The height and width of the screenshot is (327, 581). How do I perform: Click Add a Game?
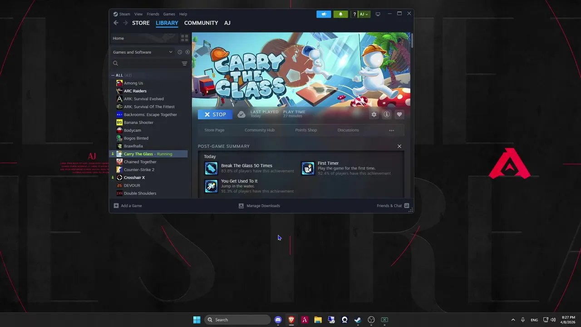(x=128, y=206)
